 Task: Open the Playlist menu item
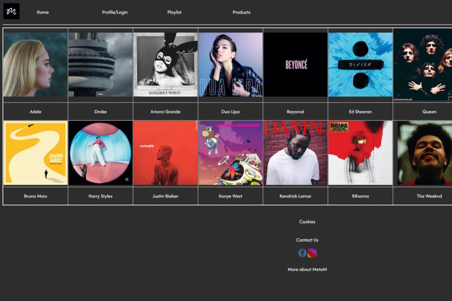(174, 12)
